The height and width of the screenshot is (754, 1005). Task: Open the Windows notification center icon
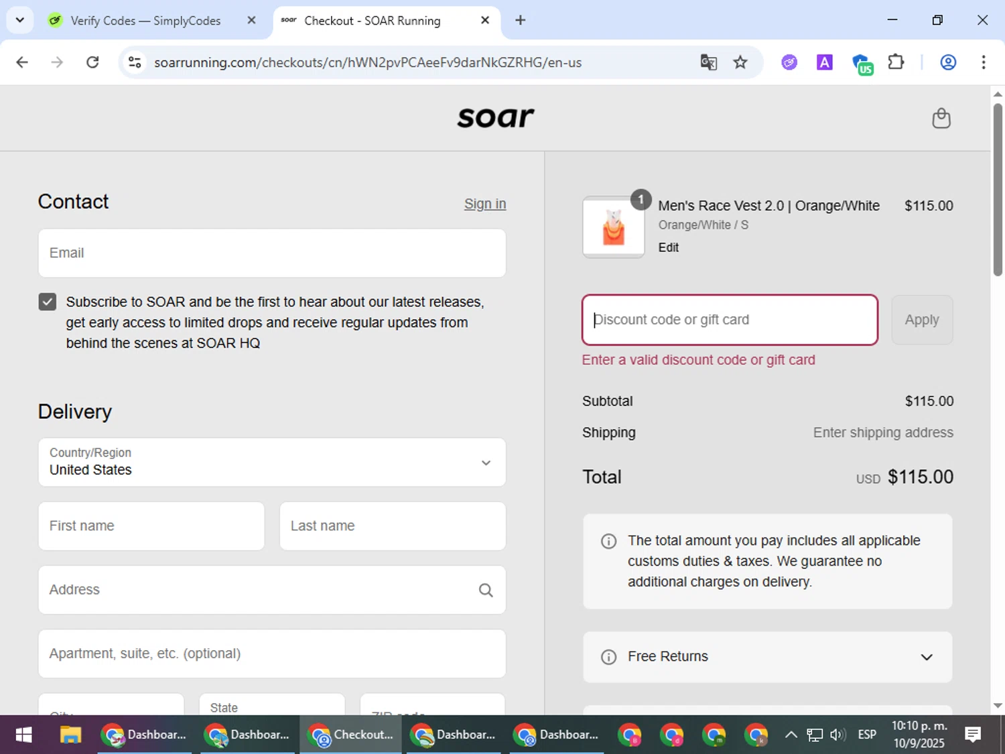[x=973, y=735]
